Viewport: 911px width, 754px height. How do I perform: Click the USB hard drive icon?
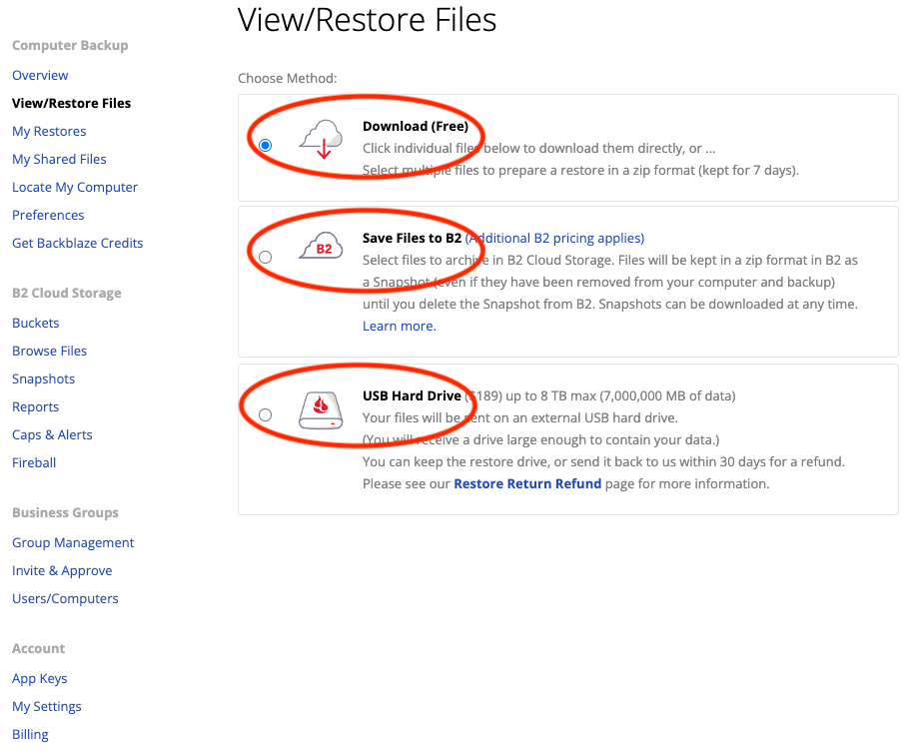[x=321, y=410]
